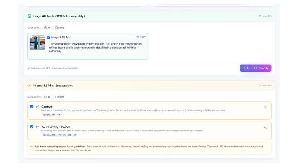Copy Image 1 Alt Text
The height and width of the screenshot is (167, 298).
pos(141,37)
